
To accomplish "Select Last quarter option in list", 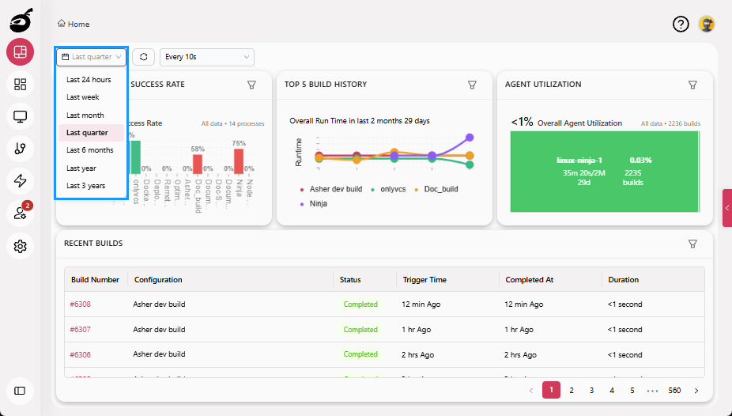I will click(x=91, y=133).
